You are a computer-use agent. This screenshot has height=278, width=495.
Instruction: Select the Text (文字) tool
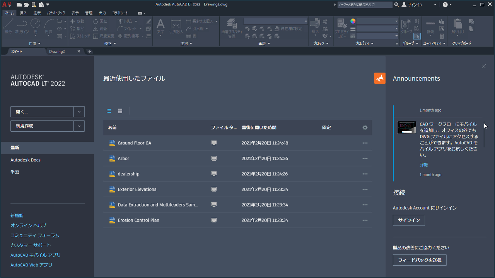(160, 26)
